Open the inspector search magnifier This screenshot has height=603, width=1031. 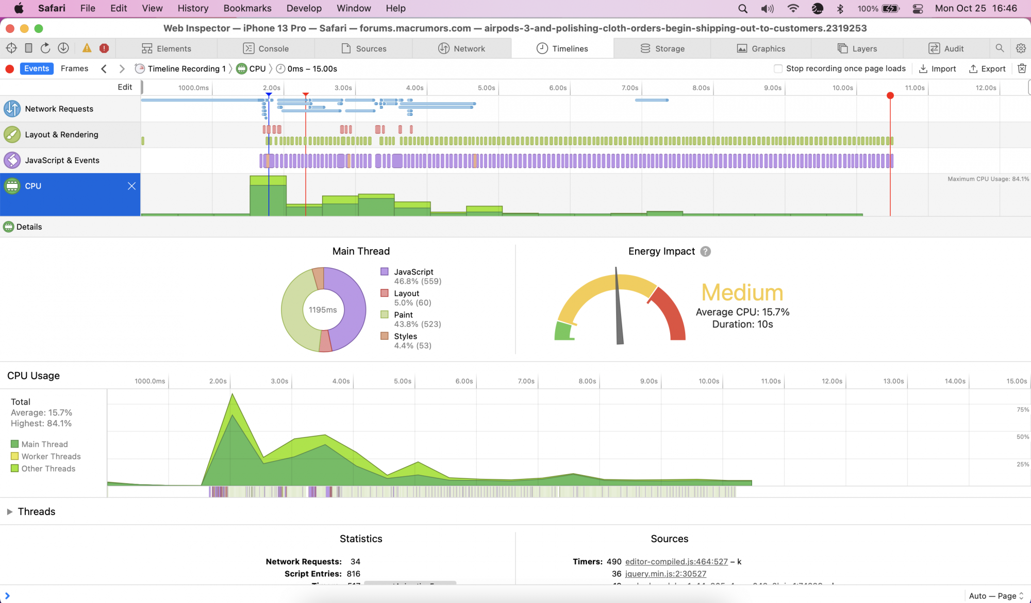pos(1000,48)
